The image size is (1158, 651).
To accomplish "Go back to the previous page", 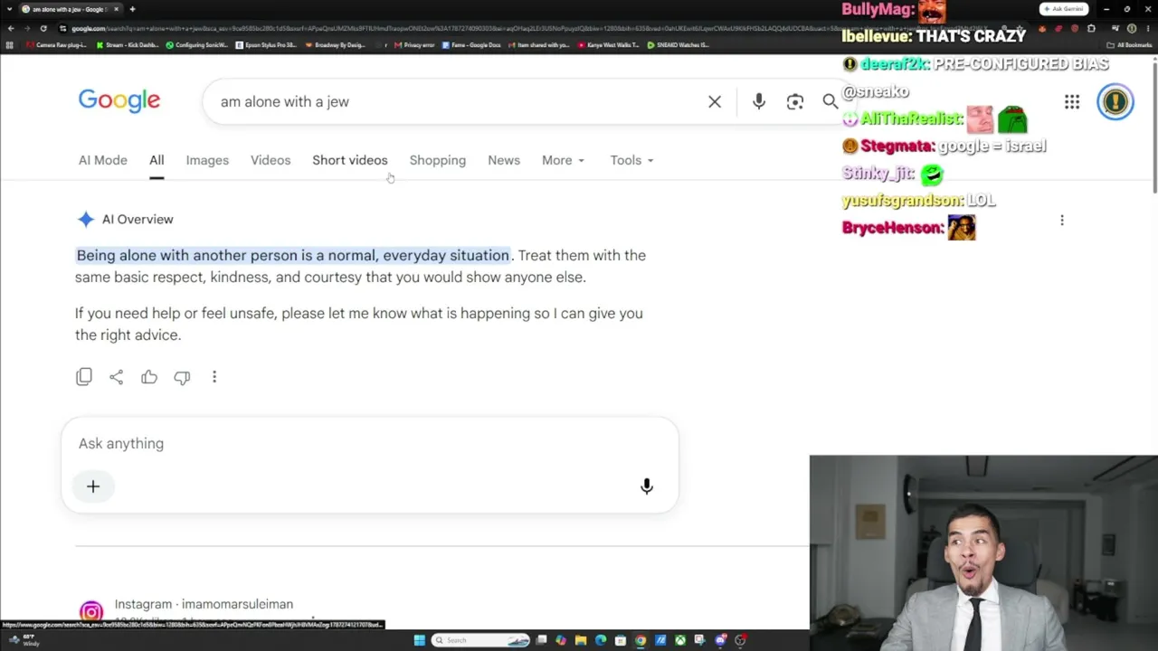I will 10,28.
